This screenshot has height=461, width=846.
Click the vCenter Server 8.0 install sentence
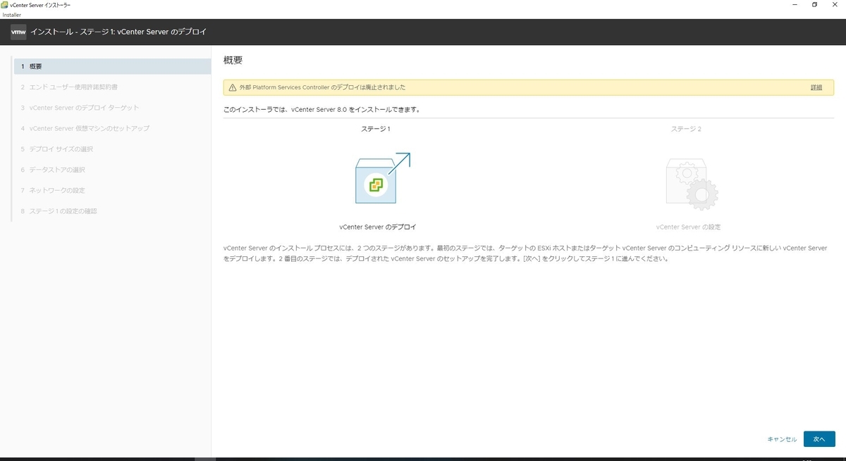(321, 110)
